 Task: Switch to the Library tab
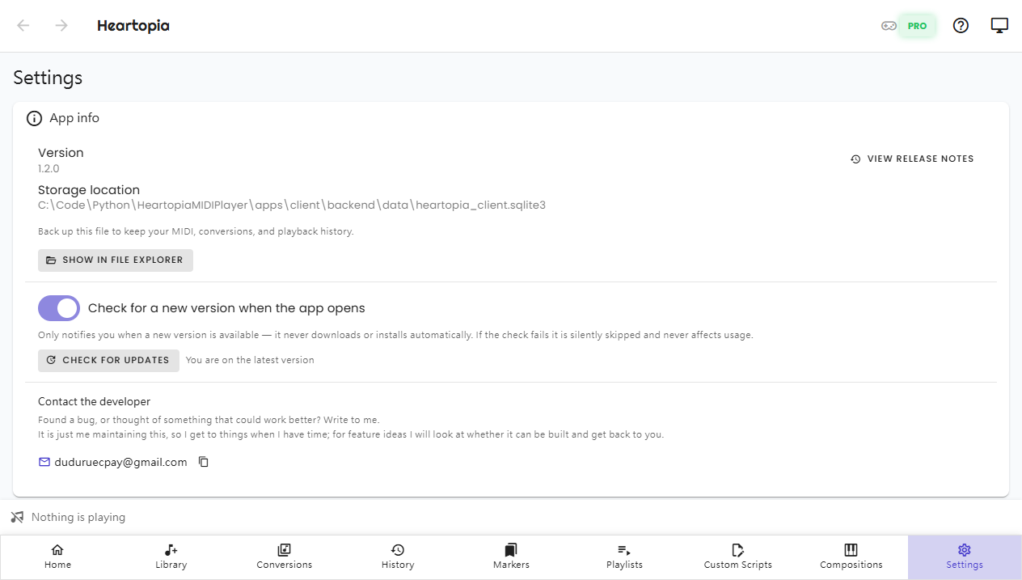[x=171, y=557]
